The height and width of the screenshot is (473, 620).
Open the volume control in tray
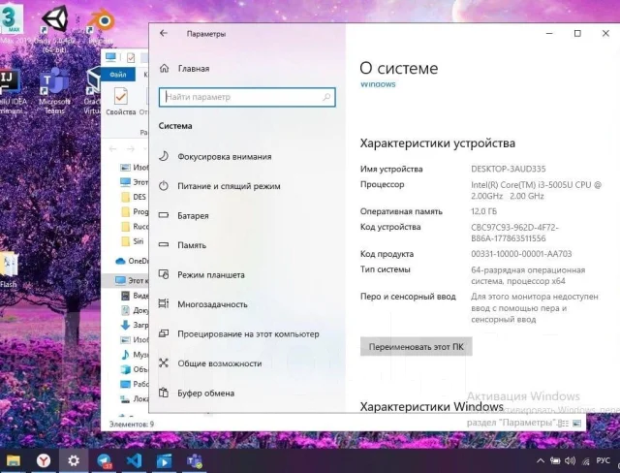(x=570, y=460)
